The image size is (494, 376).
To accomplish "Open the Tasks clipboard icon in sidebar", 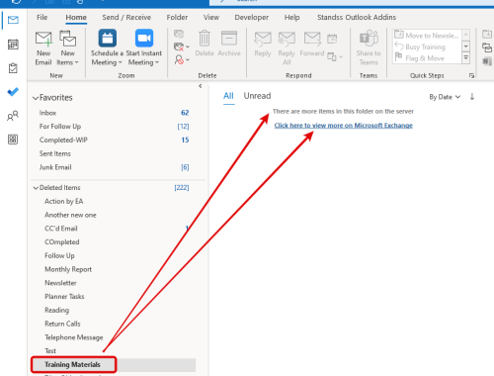I will [13, 68].
